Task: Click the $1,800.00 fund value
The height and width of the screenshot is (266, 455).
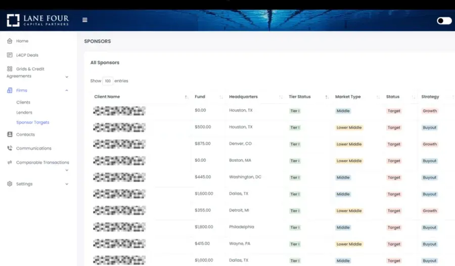Action: pos(204,227)
